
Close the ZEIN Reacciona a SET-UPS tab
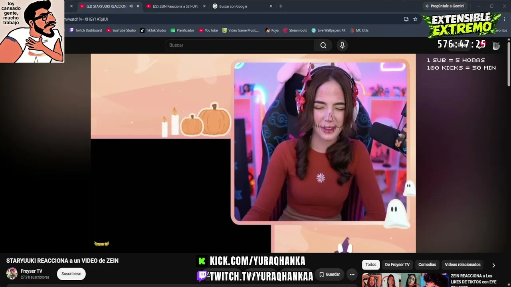pos(204,6)
